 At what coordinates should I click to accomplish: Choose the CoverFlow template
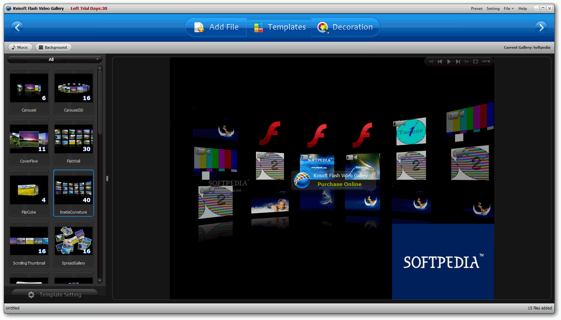(29, 142)
